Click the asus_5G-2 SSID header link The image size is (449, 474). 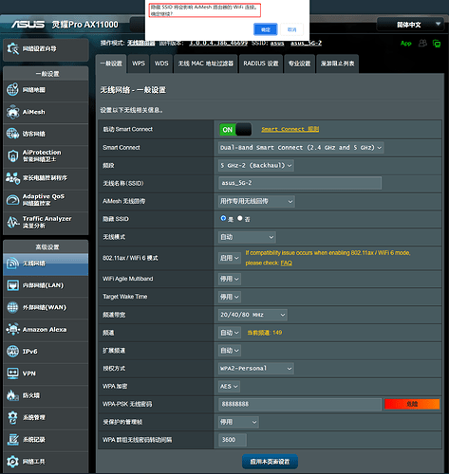coord(306,43)
